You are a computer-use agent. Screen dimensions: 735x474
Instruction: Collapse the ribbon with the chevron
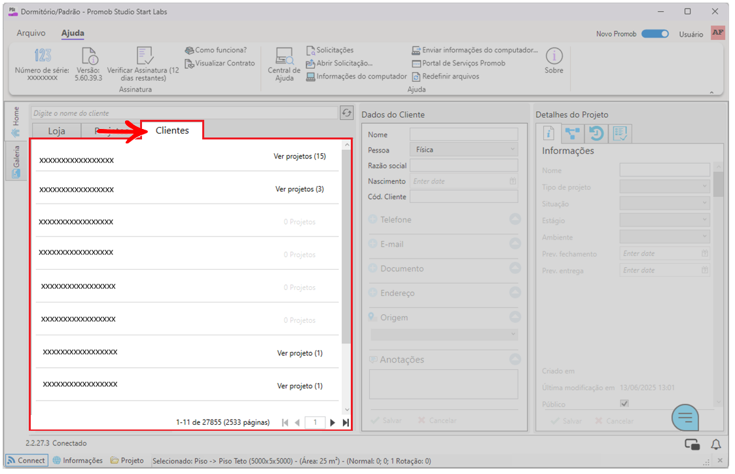tap(711, 93)
